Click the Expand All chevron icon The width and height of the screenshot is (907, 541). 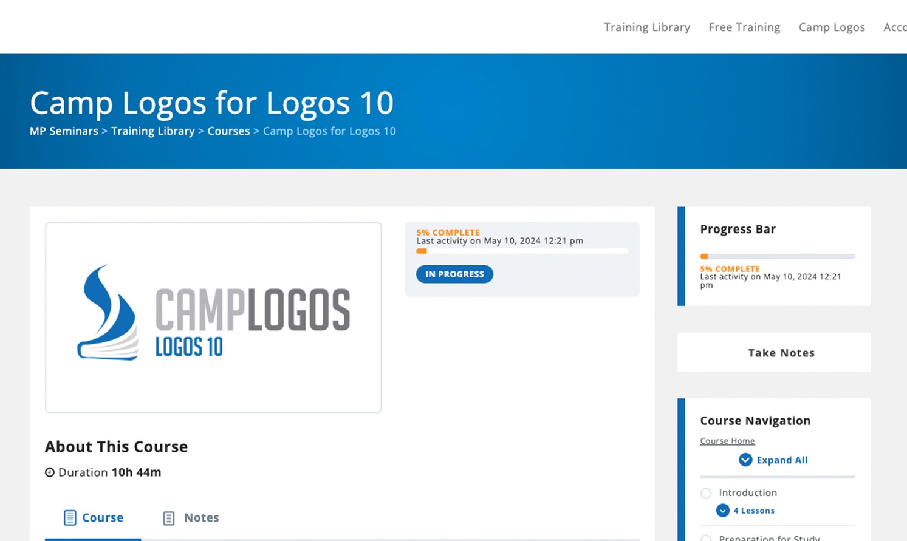[745, 460]
